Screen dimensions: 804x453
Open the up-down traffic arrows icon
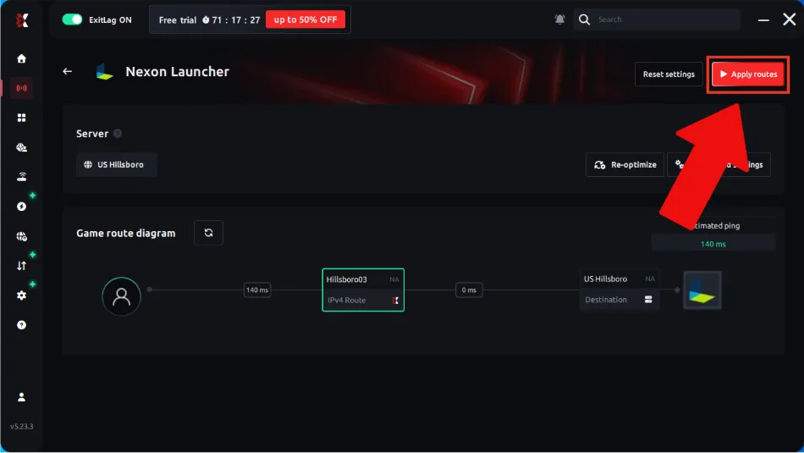tap(21, 266)
